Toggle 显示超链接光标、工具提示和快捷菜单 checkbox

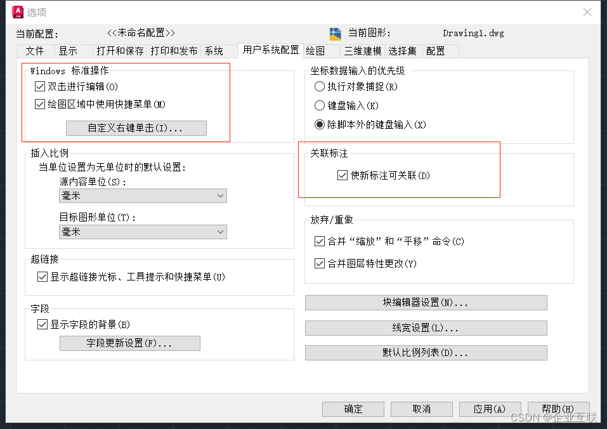pyautogui.click(x=42, y=277)
